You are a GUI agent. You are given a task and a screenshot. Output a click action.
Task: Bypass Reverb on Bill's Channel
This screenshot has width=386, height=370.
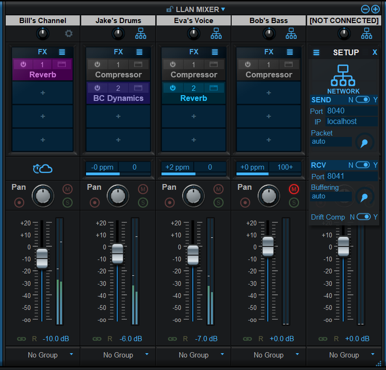pos(23,64)
